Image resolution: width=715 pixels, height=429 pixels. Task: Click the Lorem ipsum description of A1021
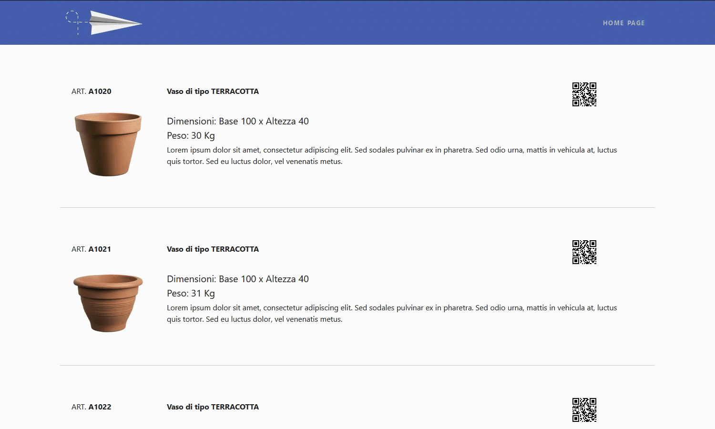392,314
